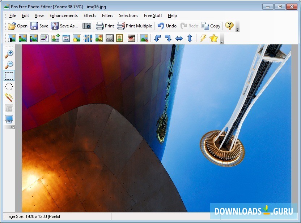Copy the image with the Copy button
This screenshot has width=301, height=223.
click(x=211, y=26)
